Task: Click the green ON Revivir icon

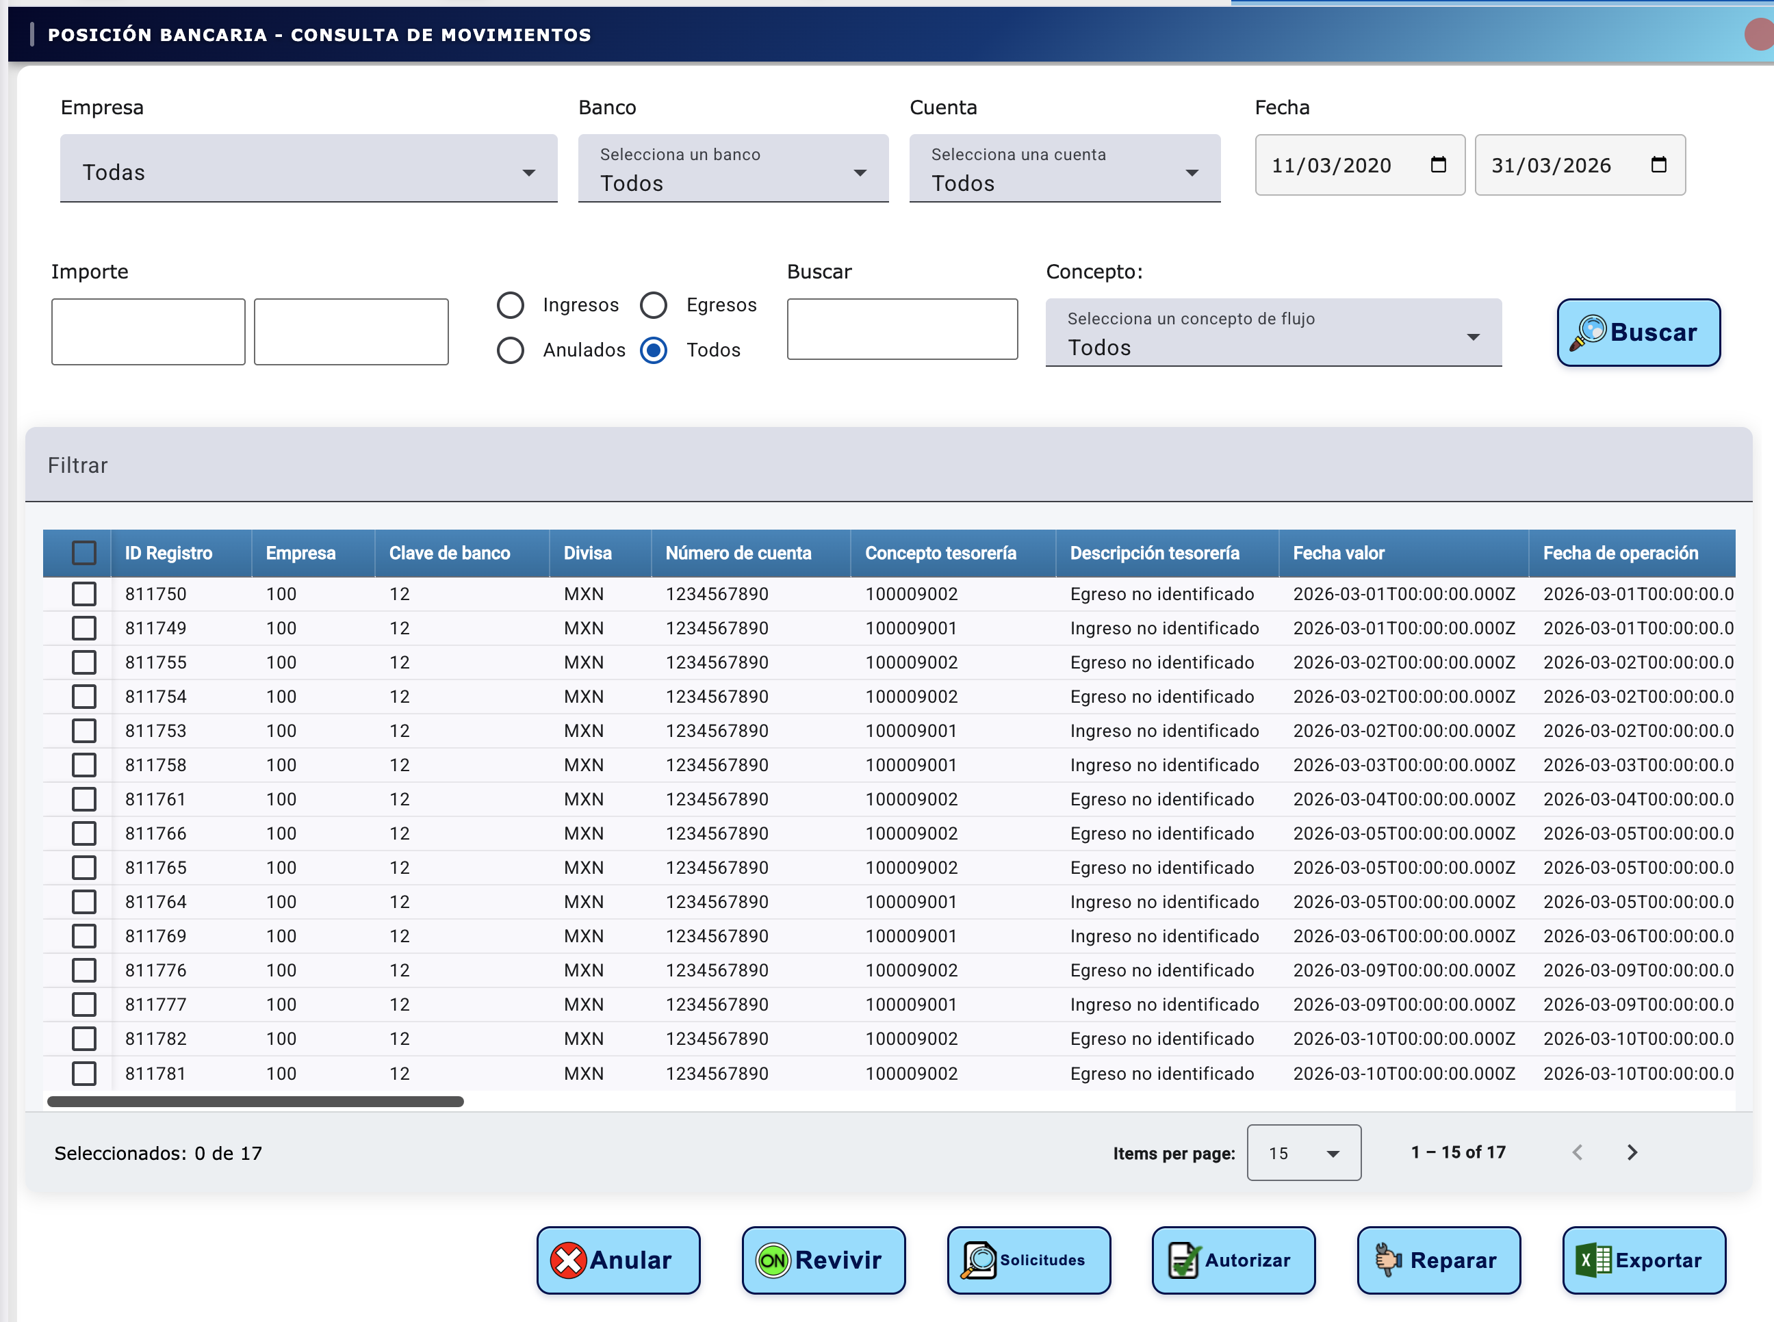Action: (x=773, y=1260)
